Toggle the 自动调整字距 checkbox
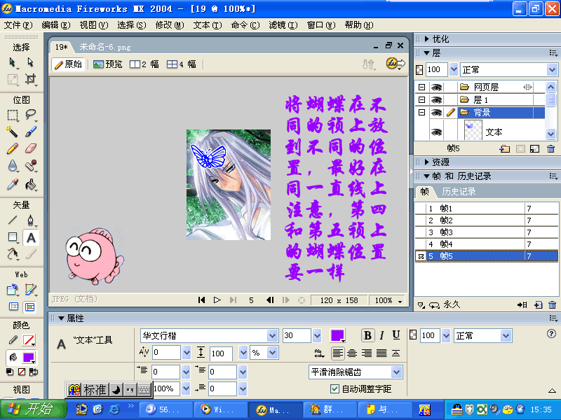The width and height of the screenshot is (561, 420). (x=334, y=388)
